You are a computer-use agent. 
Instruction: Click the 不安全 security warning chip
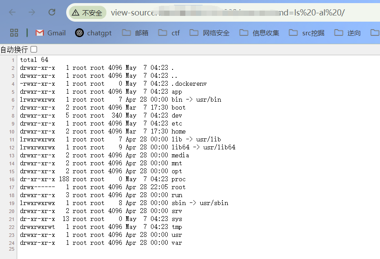tap(88, 12)
